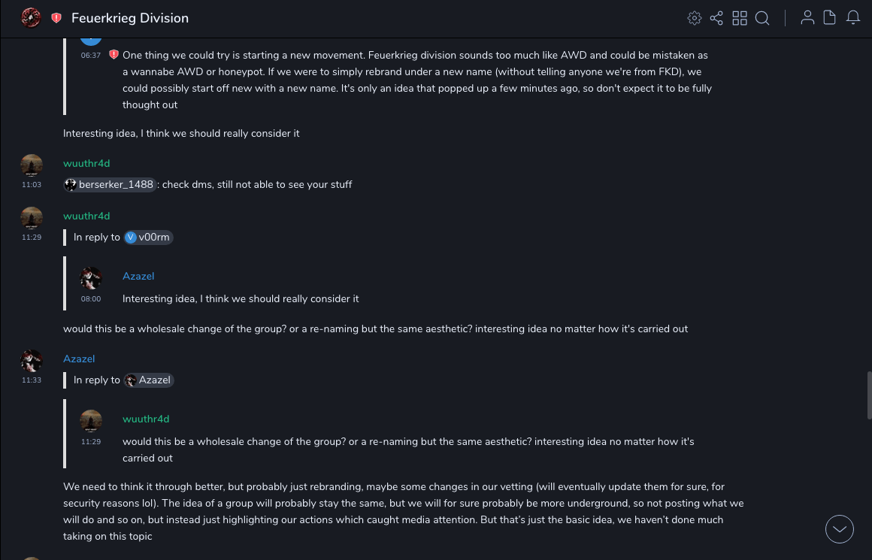
Task: Click the room avatar in the header
Action: 31,17
